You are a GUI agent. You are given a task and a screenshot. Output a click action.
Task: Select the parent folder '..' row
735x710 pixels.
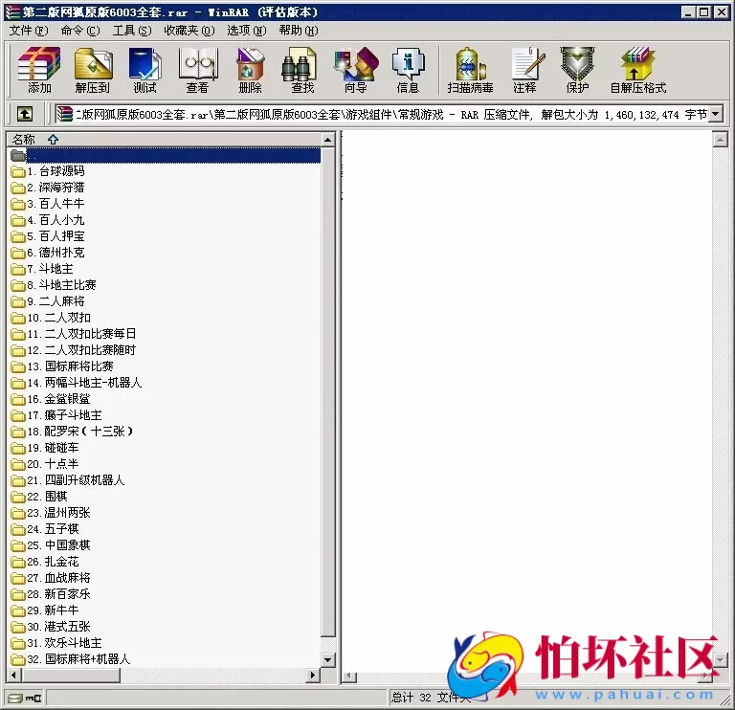click(x=164, y=155)
